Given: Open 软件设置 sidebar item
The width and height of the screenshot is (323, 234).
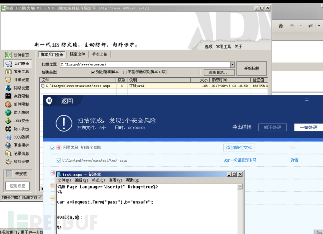Looking at the screenshot, I should click(x=17, y=162).
